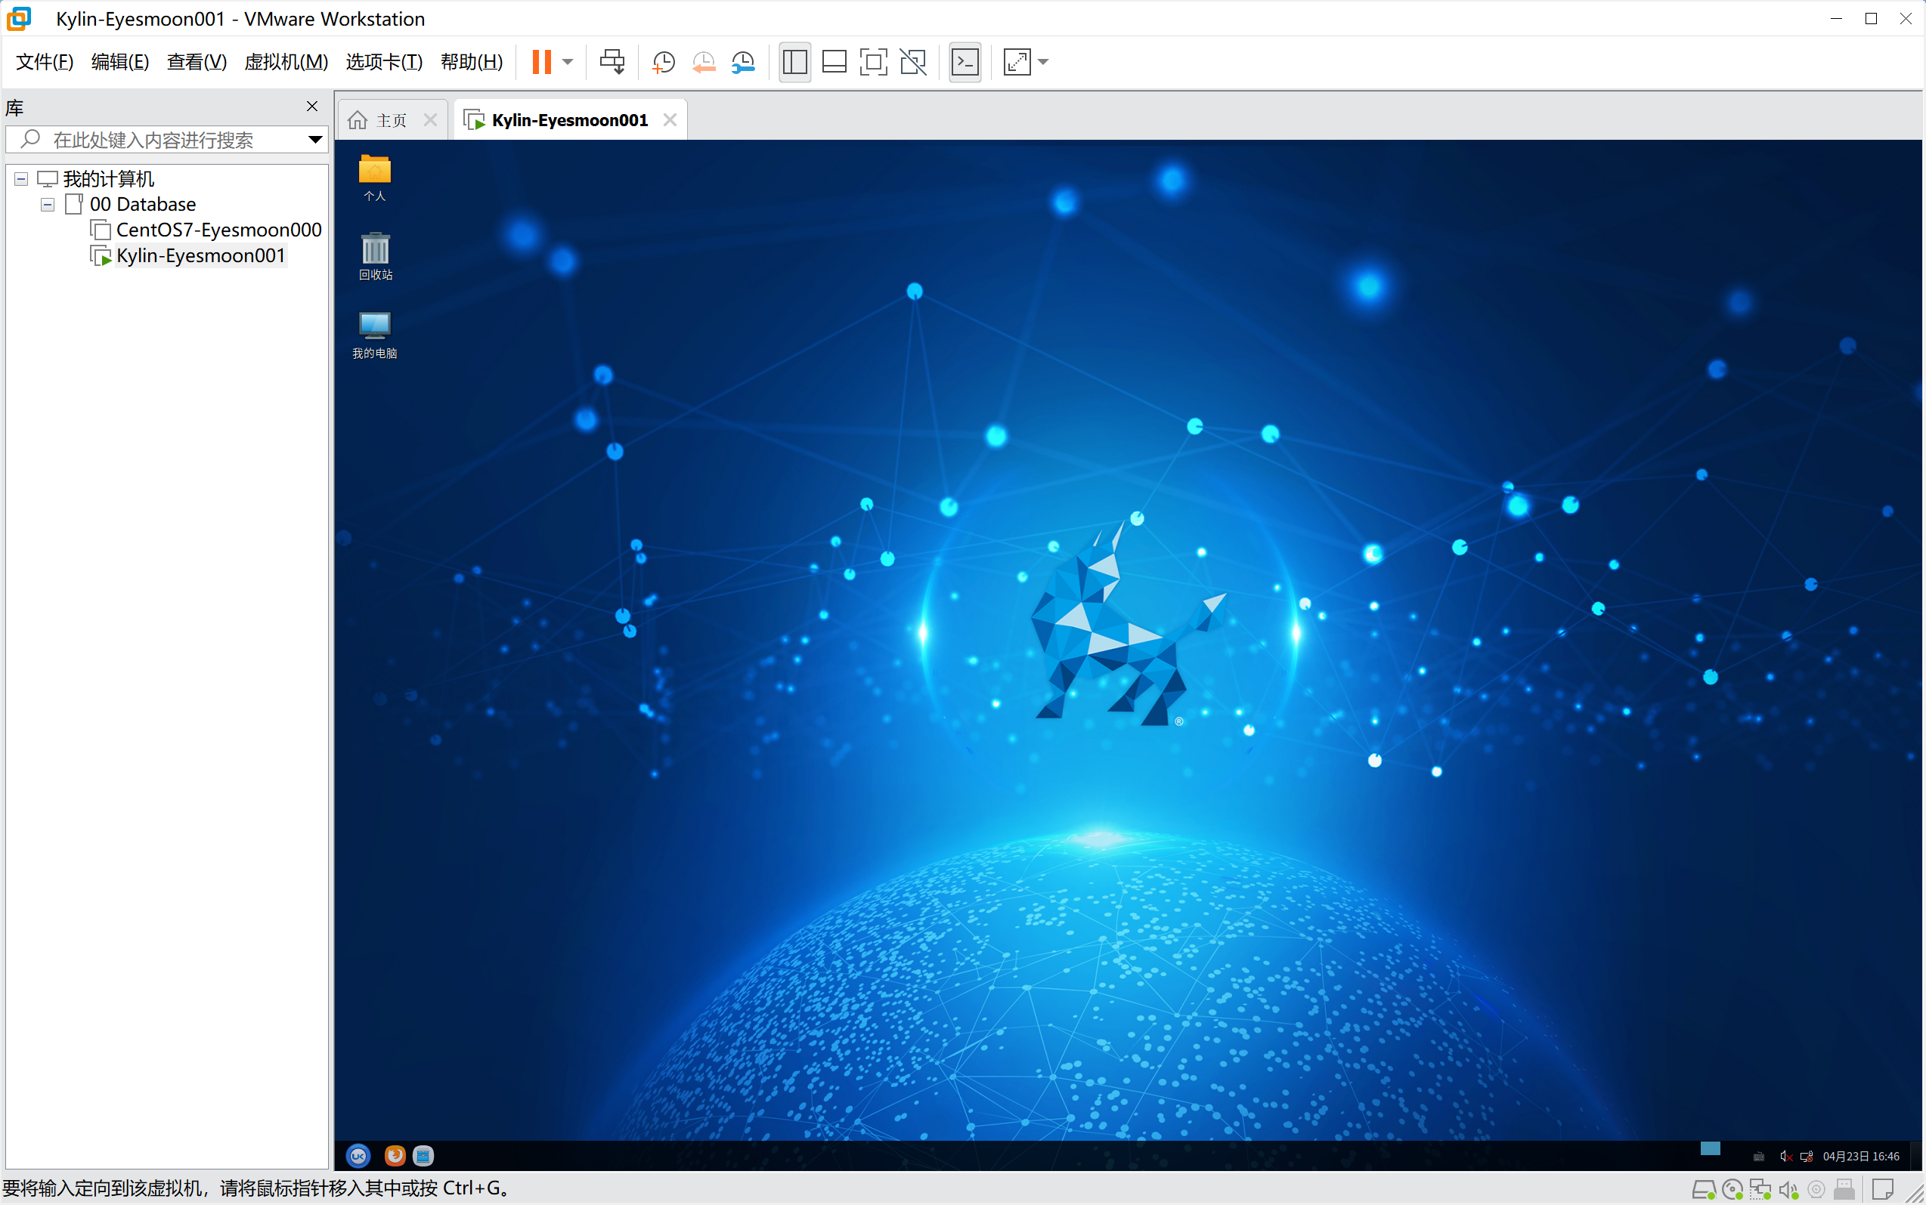1926x1205 pixels.
Task: Open the message log note icon
Action: pos(1883,1191)
